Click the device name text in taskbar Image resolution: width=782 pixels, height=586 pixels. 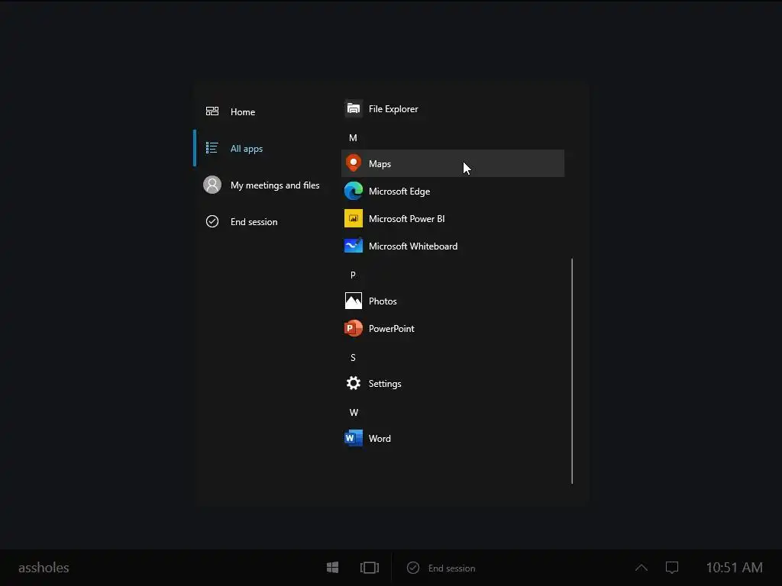(x=44, y=568)
